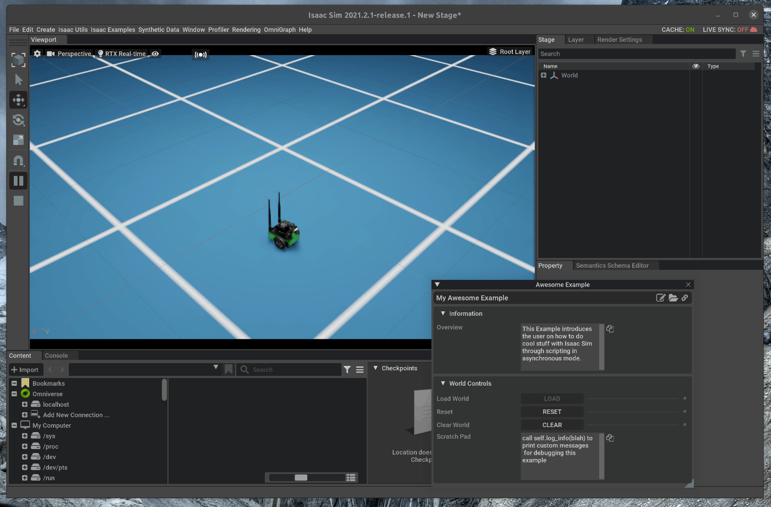This screenshot has height=507, width=771.
Task: Activate the Scale tool
Action: (x=18, y=140)
